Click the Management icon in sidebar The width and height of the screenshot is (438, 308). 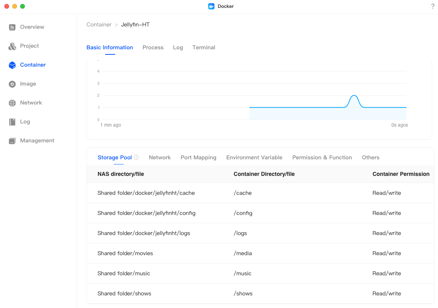[12, 141]
